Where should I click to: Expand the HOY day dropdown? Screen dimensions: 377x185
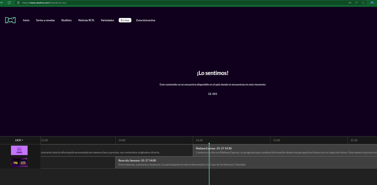pos(19,140)
